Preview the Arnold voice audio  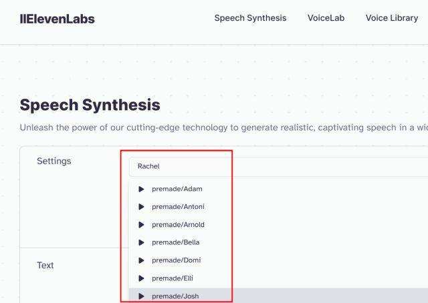pos(141,225)
